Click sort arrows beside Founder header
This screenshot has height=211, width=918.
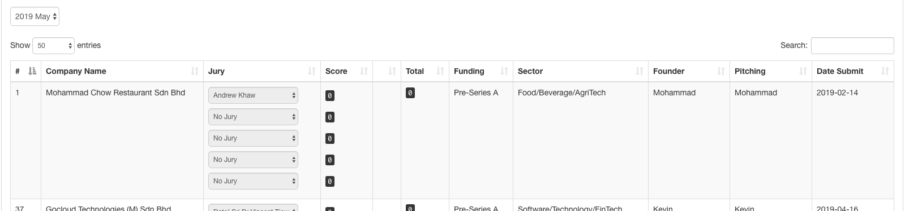tap(721, 71)
